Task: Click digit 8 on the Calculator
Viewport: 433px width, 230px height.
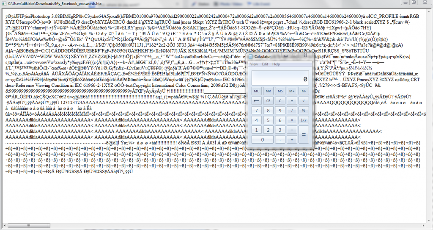Action: coord(268,111)
